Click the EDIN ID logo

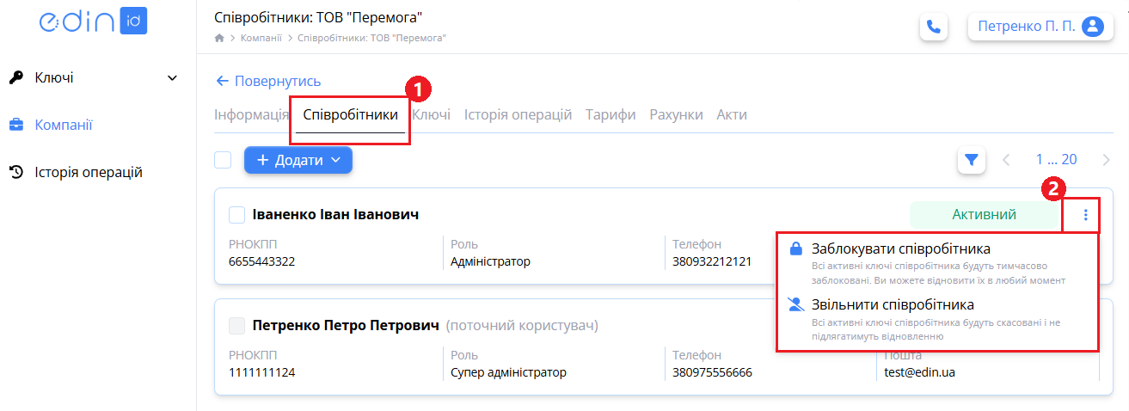click(x=93, y=22)
